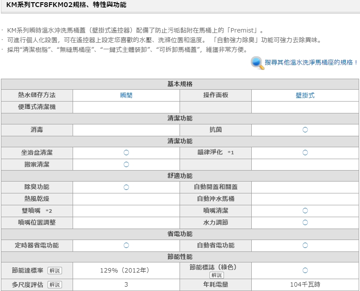360x291 pixels.
Task: Click the circle mark for 定時器省電功能
Action: pyautogui.click(x=126, y=245)
